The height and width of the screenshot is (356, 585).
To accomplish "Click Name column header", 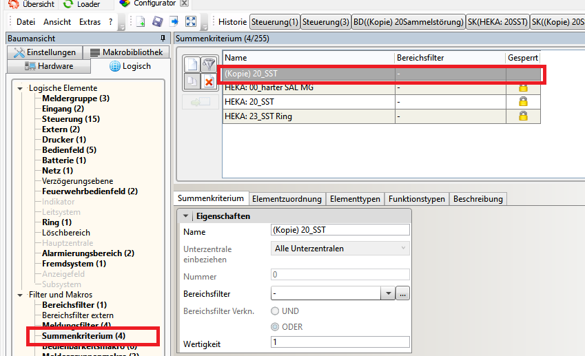I will [x=309, y=58].
